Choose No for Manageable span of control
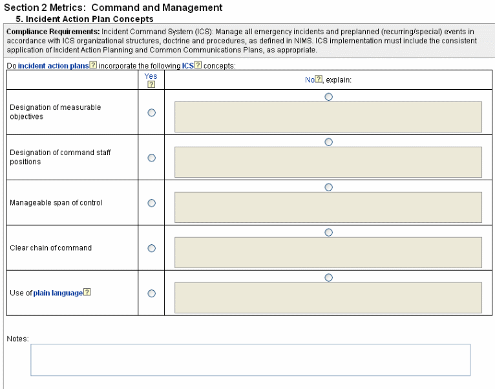The width and height of the screenshot is (495, 389). [x=328, y=187]
